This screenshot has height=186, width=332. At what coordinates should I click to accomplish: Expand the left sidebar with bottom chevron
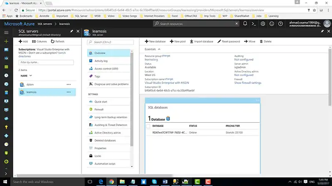[x=6, y=174]
